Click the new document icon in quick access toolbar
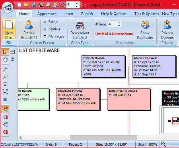 tap(19, 5)
